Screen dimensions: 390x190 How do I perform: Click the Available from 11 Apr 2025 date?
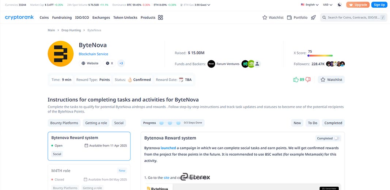tap(106, 145)
